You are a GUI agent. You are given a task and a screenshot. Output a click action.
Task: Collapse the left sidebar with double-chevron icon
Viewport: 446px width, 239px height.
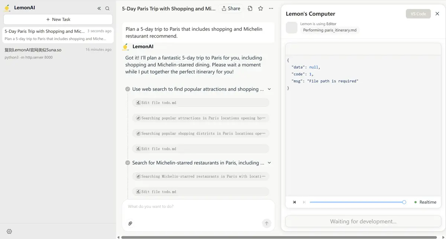pyautogui.click(x=99, y=8)
